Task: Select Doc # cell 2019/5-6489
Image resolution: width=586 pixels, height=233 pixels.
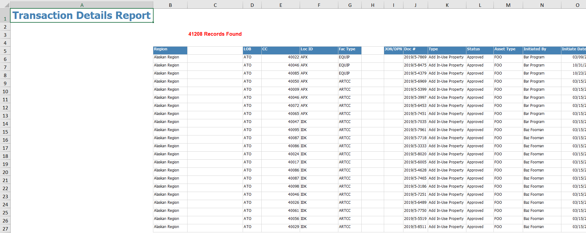Action: pos(416,204)
